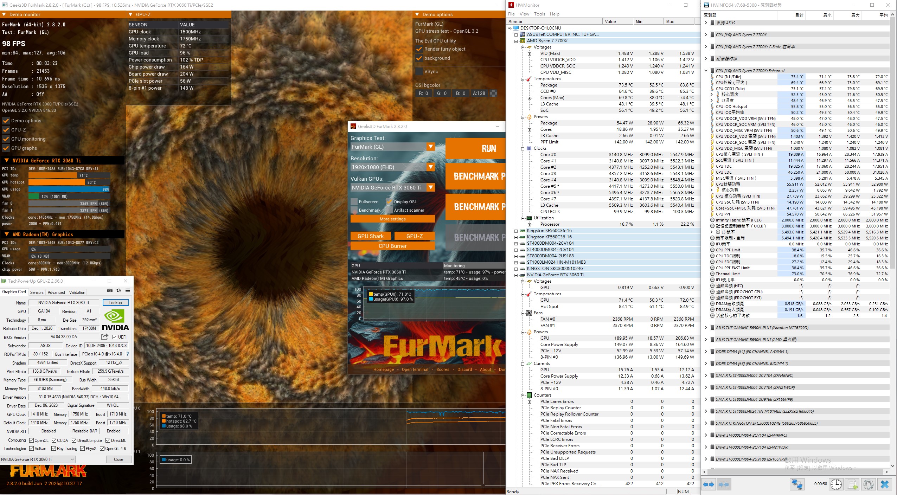Image resolution: width=897 pixels, height=495 pixels.
Task: Click HWMonitor DESKTOP-O1L0CNU computer icon
Action: point(516,28)
